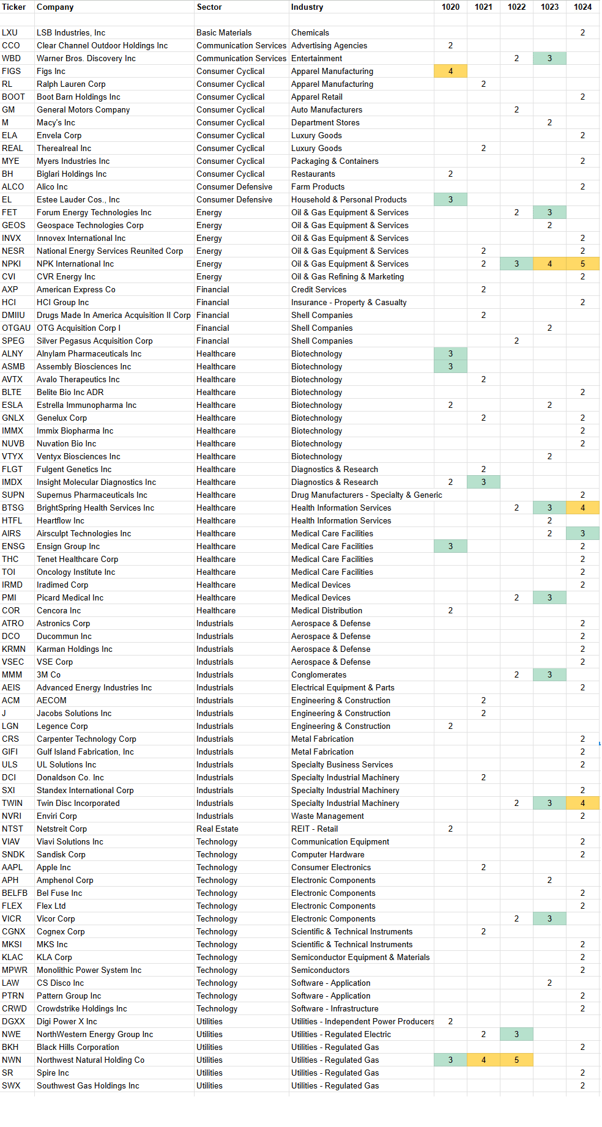Select the yellow 5 cell in the NPKI row
This screenshot has width=602, height=1127.
tap(582, 264)
